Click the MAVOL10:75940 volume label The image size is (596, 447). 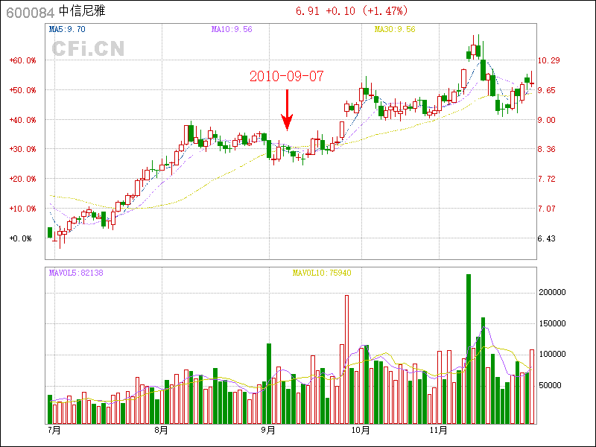[x=322, y=273]
